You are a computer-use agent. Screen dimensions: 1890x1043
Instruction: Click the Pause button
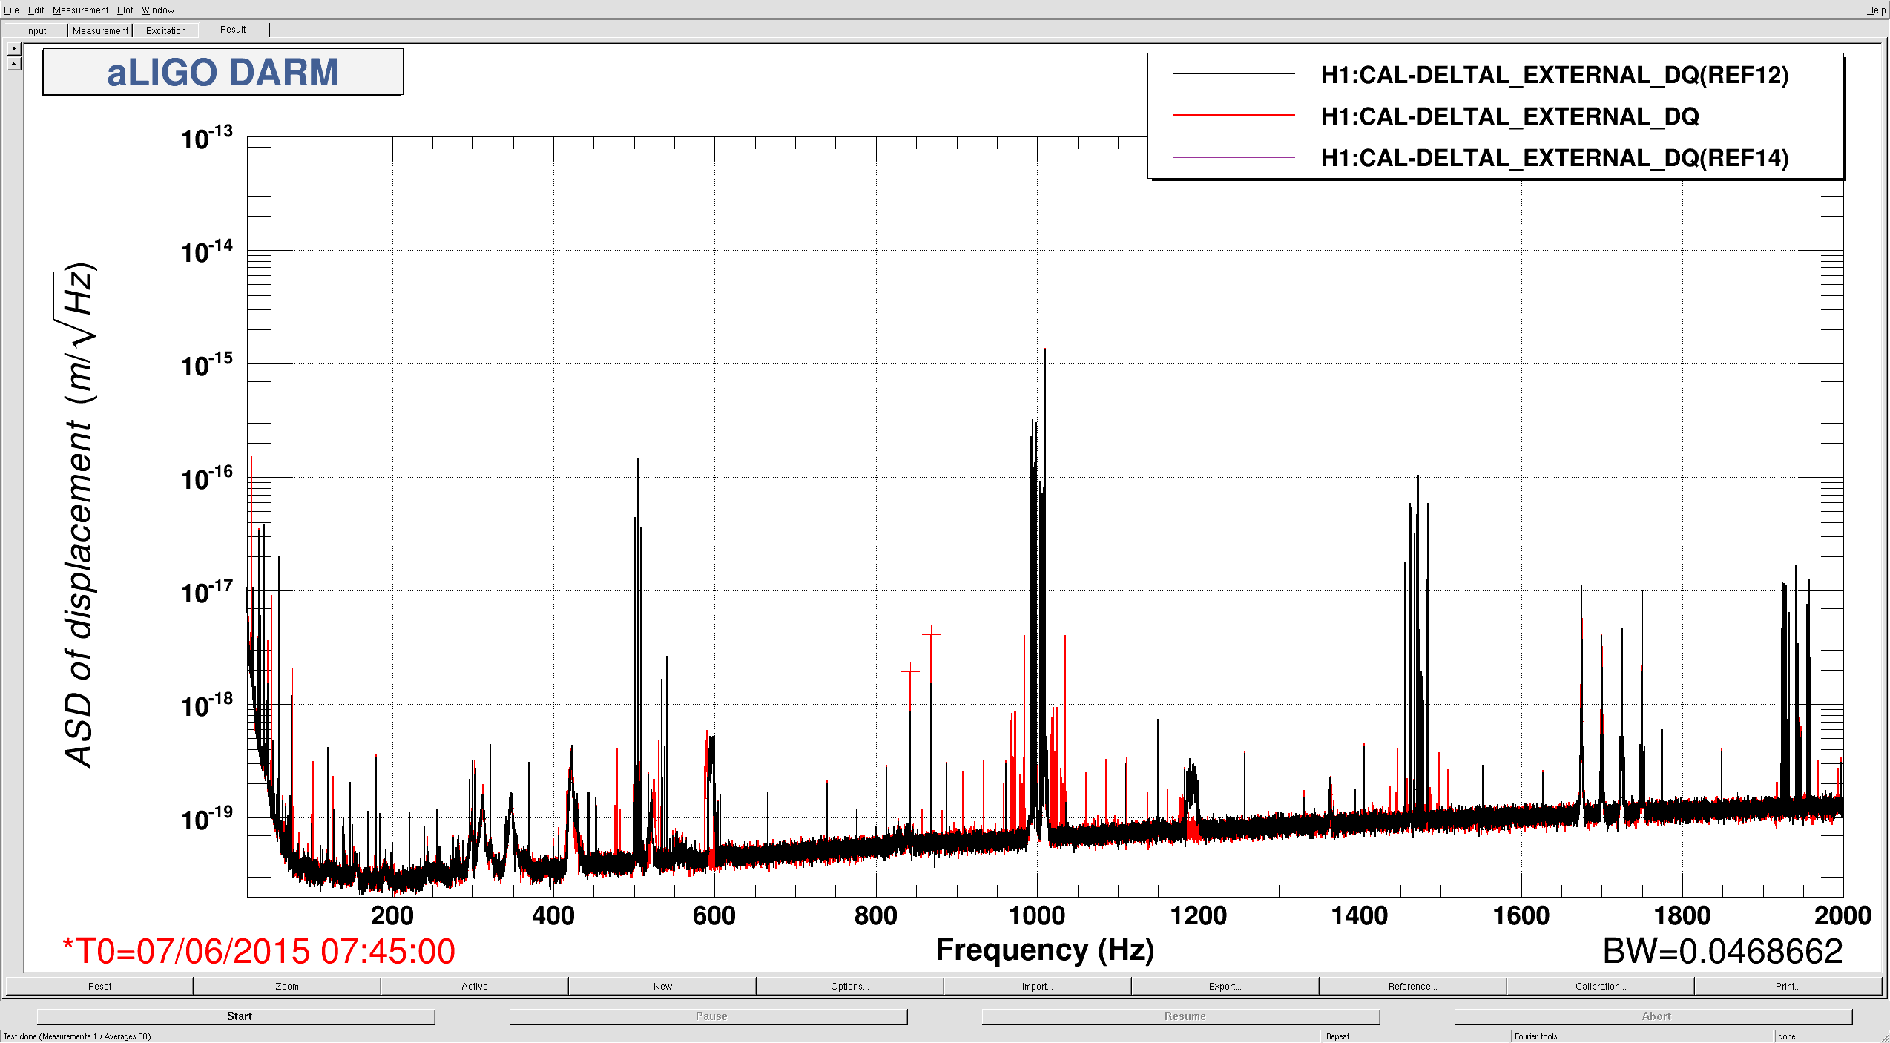coord(708,1016)
